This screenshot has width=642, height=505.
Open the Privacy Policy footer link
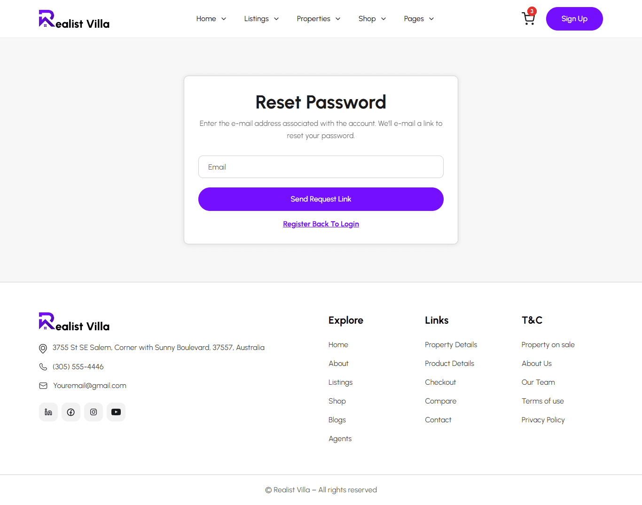pos(543,420)
